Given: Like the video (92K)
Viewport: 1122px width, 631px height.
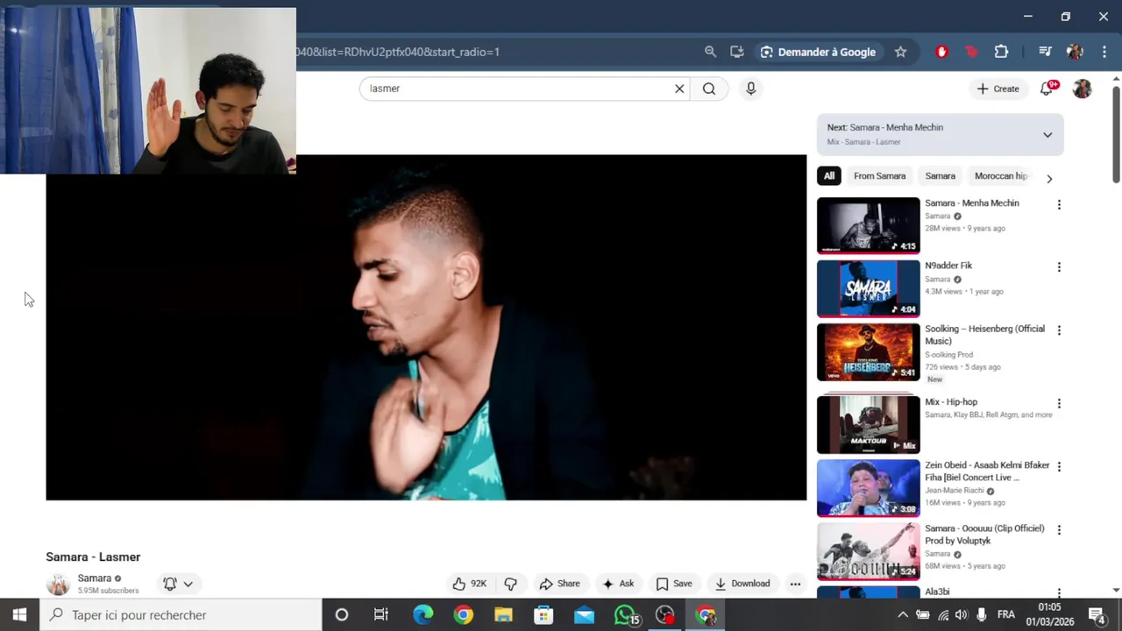Looking at the screenshot, I should pos(469,584).
